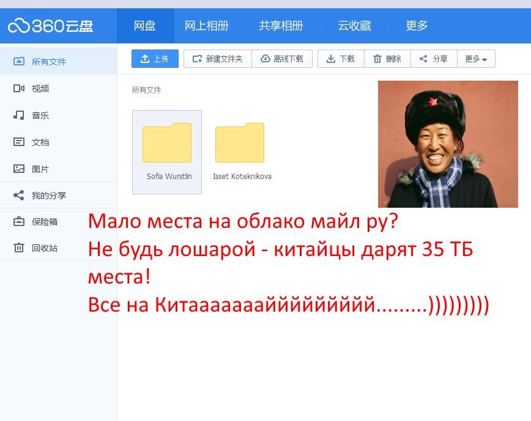Image resolution: width=531 pixels, height=421 pixels.
Task: Click the 下载 download button
Action: [x=341, y=59]
